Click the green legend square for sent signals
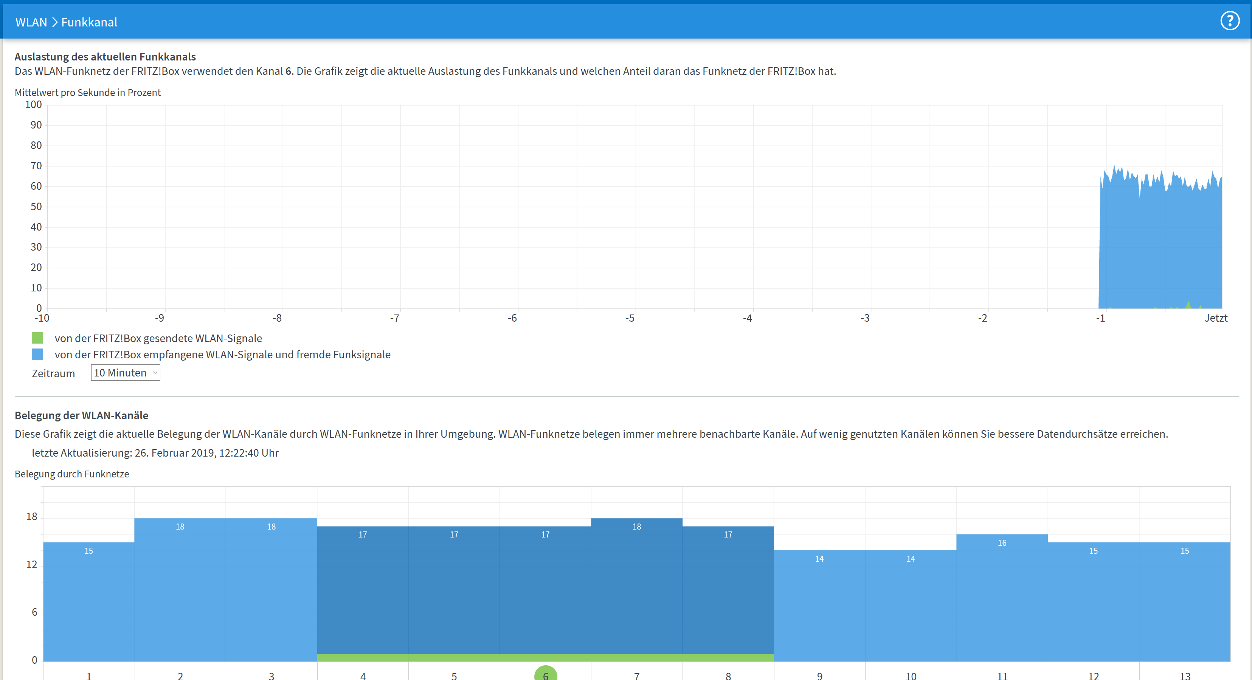The image size is (1252, 680). [x=37, y=338]
